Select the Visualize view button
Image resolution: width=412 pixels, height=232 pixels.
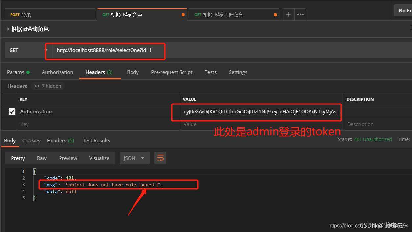coord(99,158)
